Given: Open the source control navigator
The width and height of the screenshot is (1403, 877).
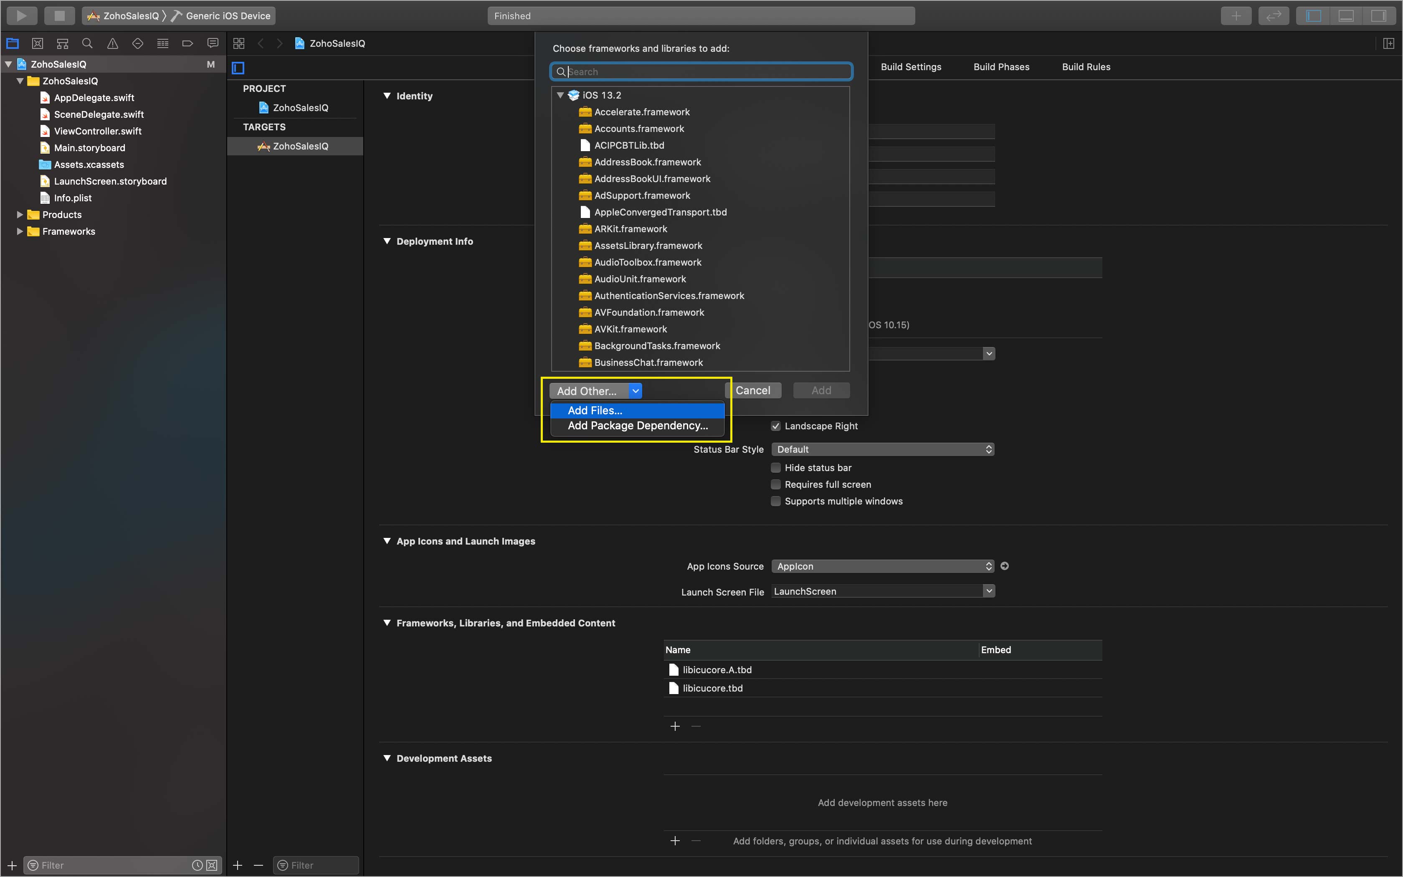Looking at the screenshot, I should pos(38,43).
